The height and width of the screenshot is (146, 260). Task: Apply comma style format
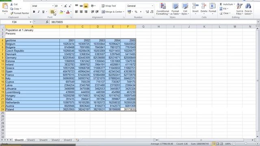pos(141,12)
